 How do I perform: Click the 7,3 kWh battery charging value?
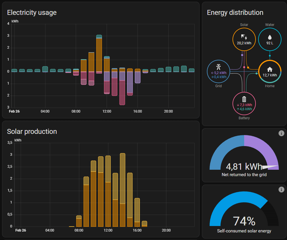tap(245, 105)
